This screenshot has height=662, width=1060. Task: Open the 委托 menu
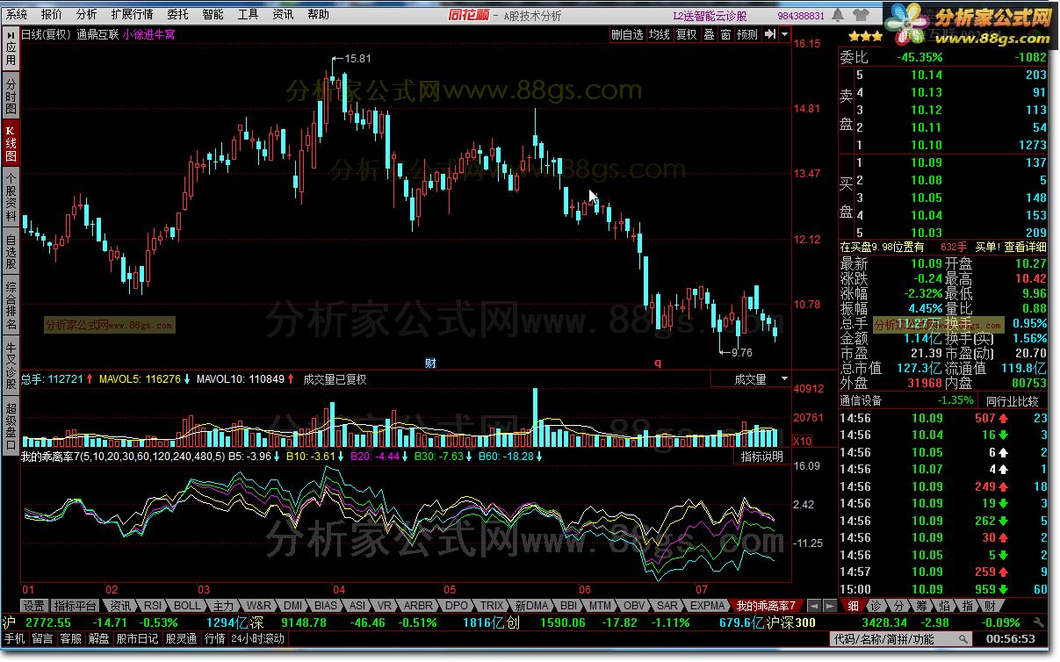[177, 14]
